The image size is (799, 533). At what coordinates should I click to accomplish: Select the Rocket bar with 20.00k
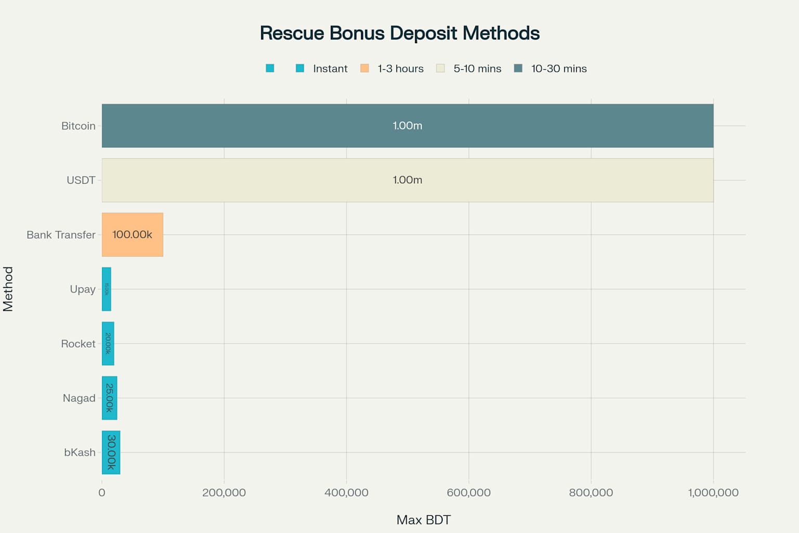click(x=108, y=344)
